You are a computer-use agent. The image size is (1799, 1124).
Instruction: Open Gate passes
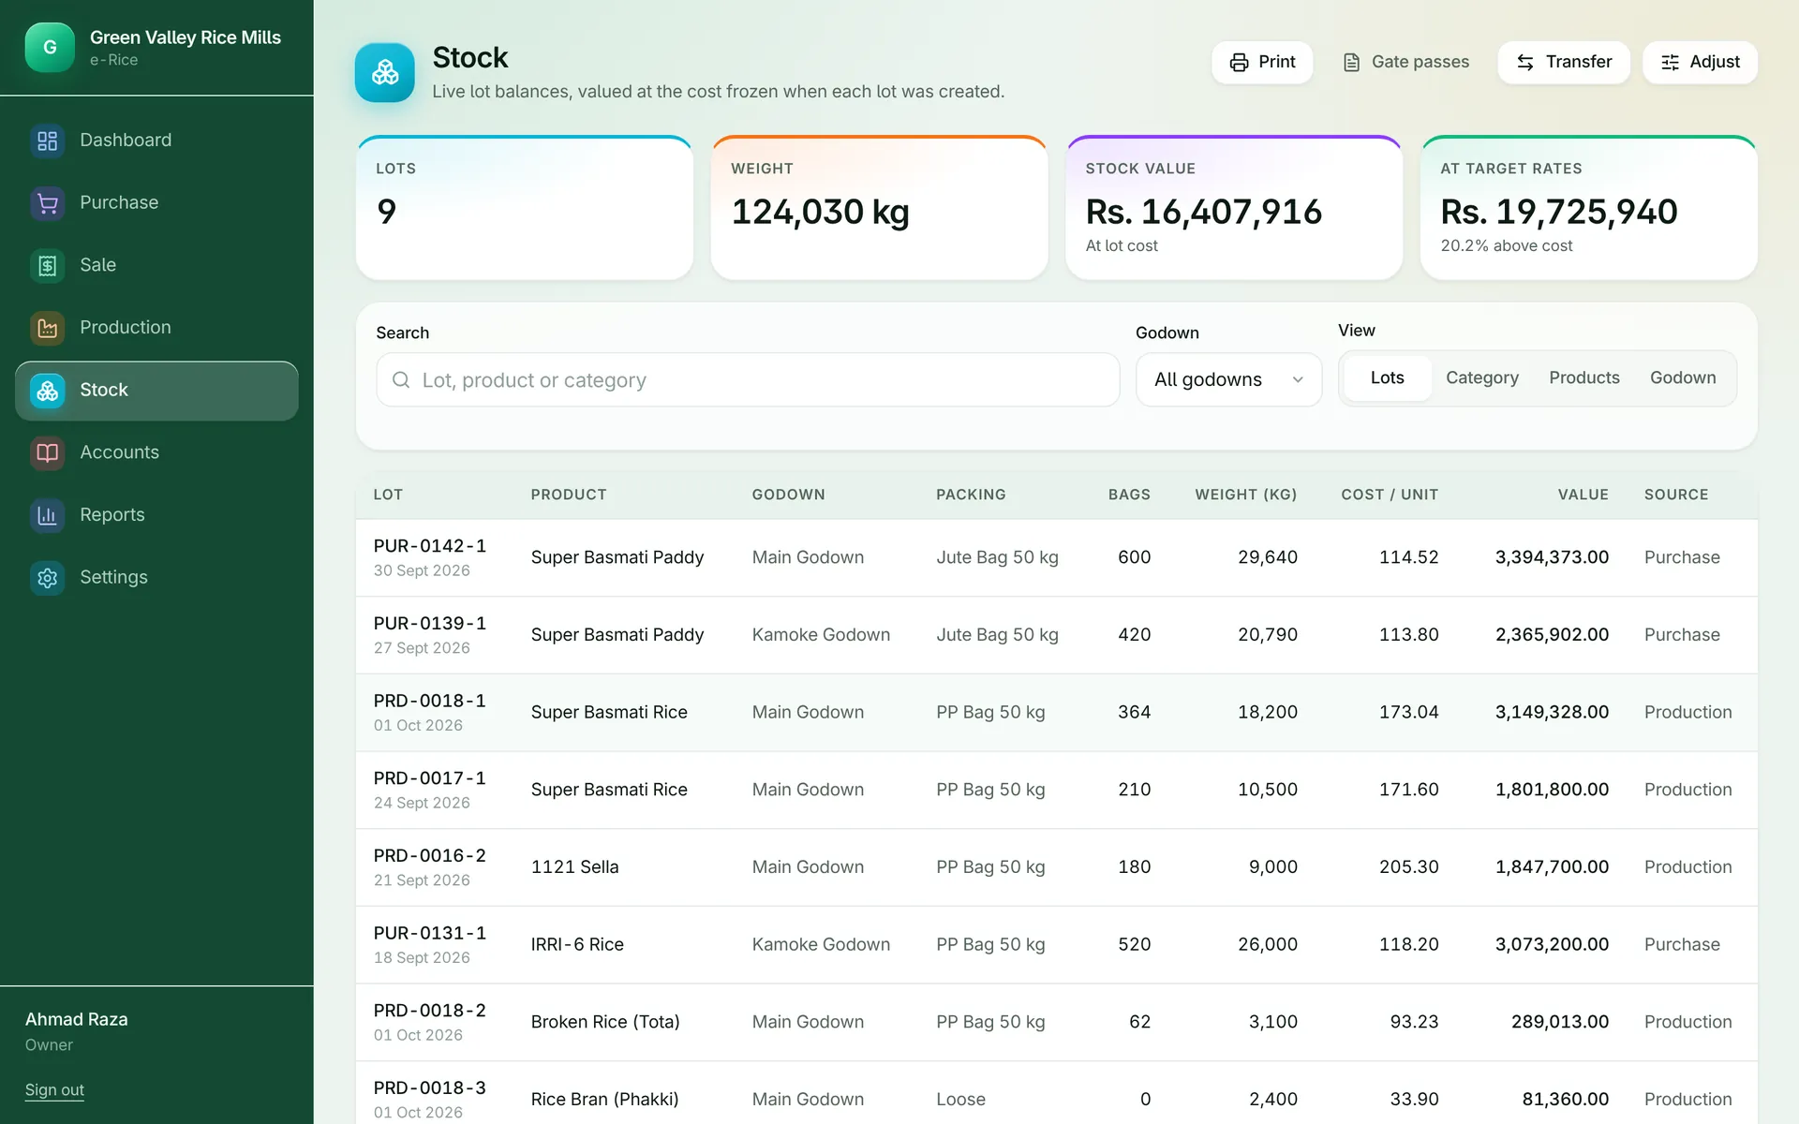(x=1405, y=62)
